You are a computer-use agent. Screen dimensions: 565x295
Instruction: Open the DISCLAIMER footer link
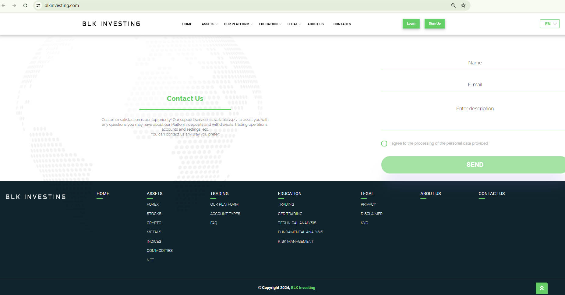[372, 214]
